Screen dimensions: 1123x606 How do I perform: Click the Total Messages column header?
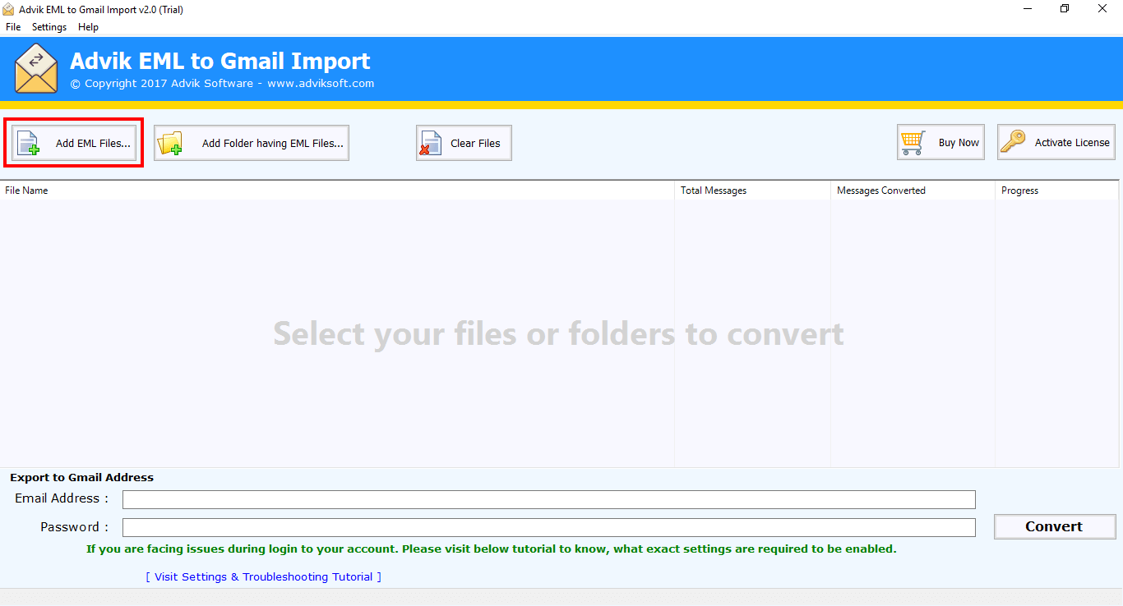tap(752, 191)
